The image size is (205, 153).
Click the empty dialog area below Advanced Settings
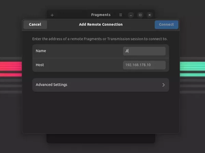coord(101,112)
